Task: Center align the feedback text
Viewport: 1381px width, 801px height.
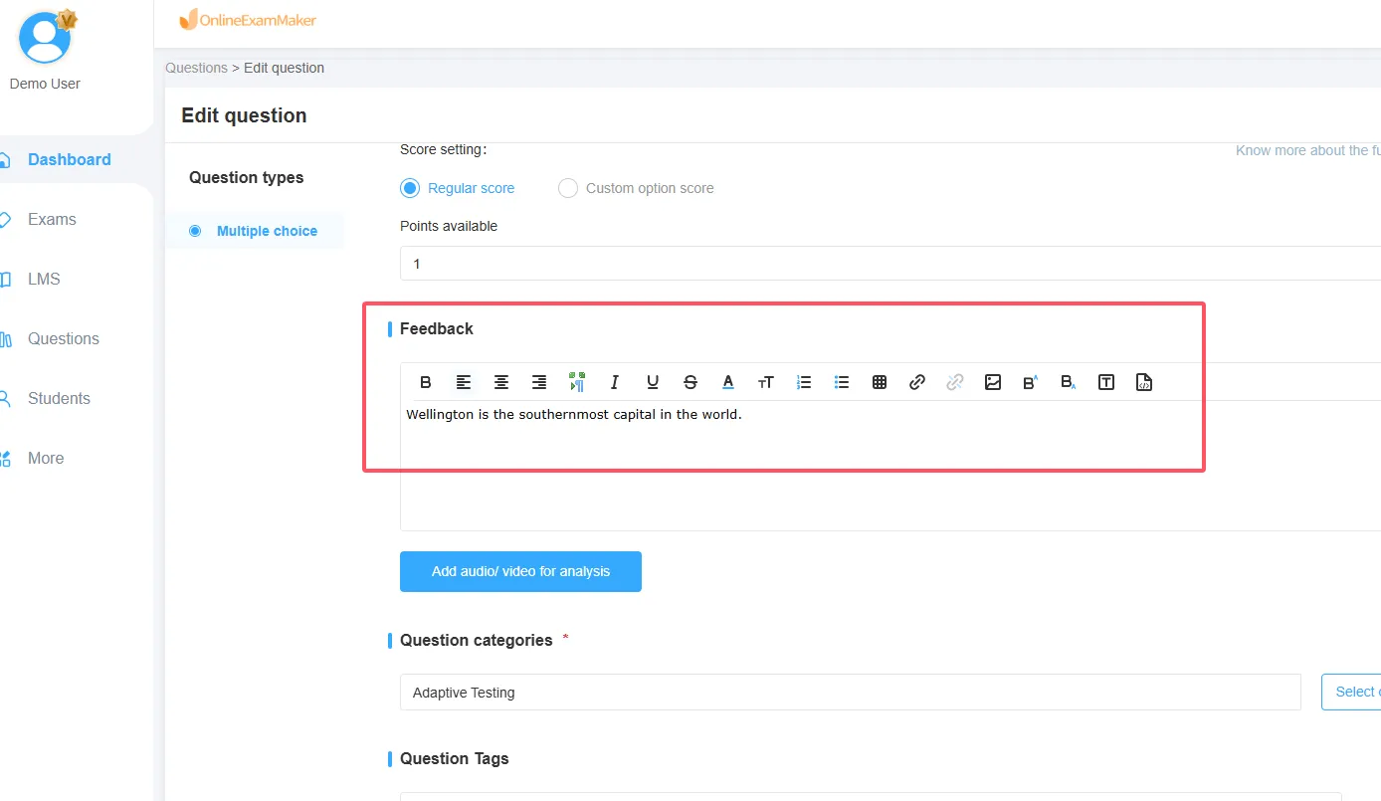Action: coord(501,382)
